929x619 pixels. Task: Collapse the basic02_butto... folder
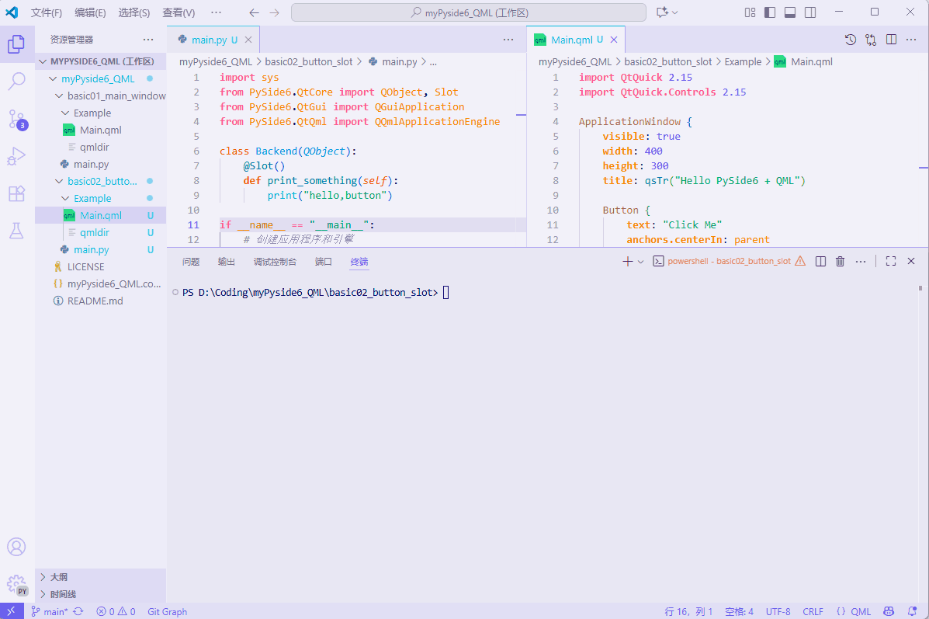[x=101, y=181]
